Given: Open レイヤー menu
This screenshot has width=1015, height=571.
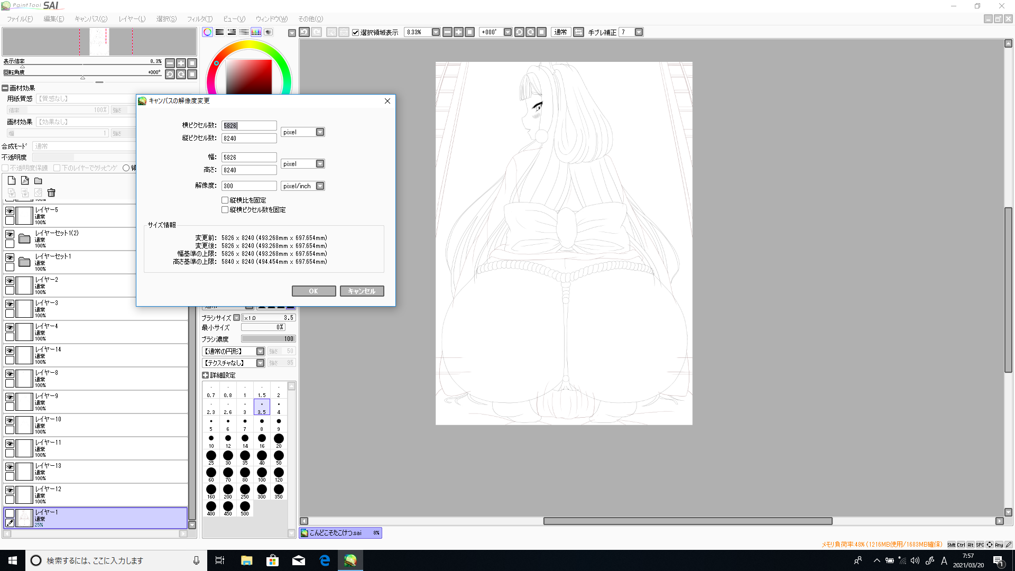Looking at the screenshot, I should click(x=132, y=19).
